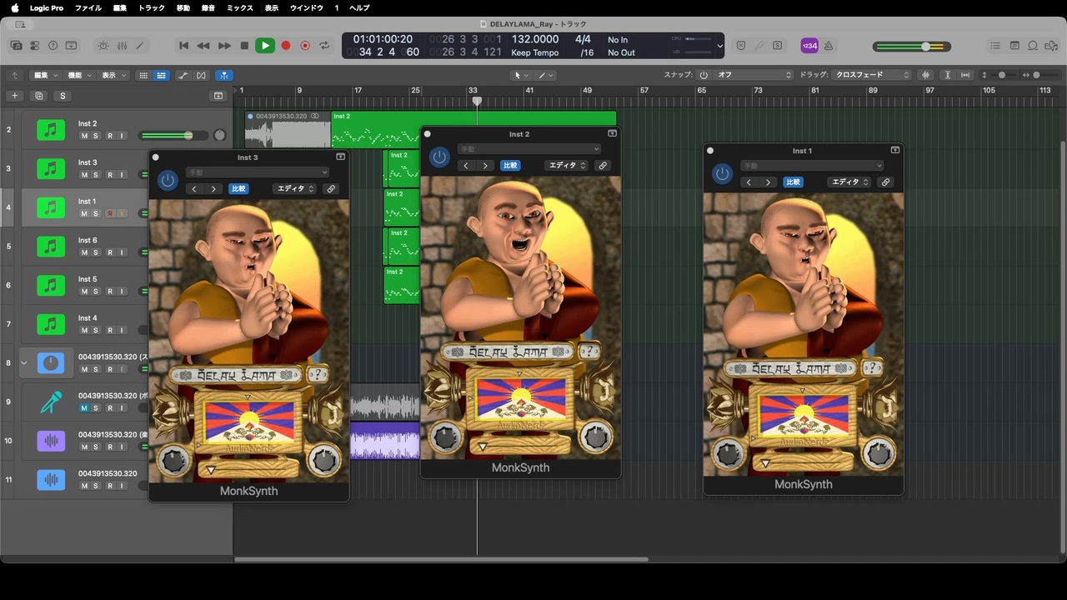This screenshot has width=1067, height=600.
Task: Open the secondary pencil tool menu
Action: [x=545, y=75]
